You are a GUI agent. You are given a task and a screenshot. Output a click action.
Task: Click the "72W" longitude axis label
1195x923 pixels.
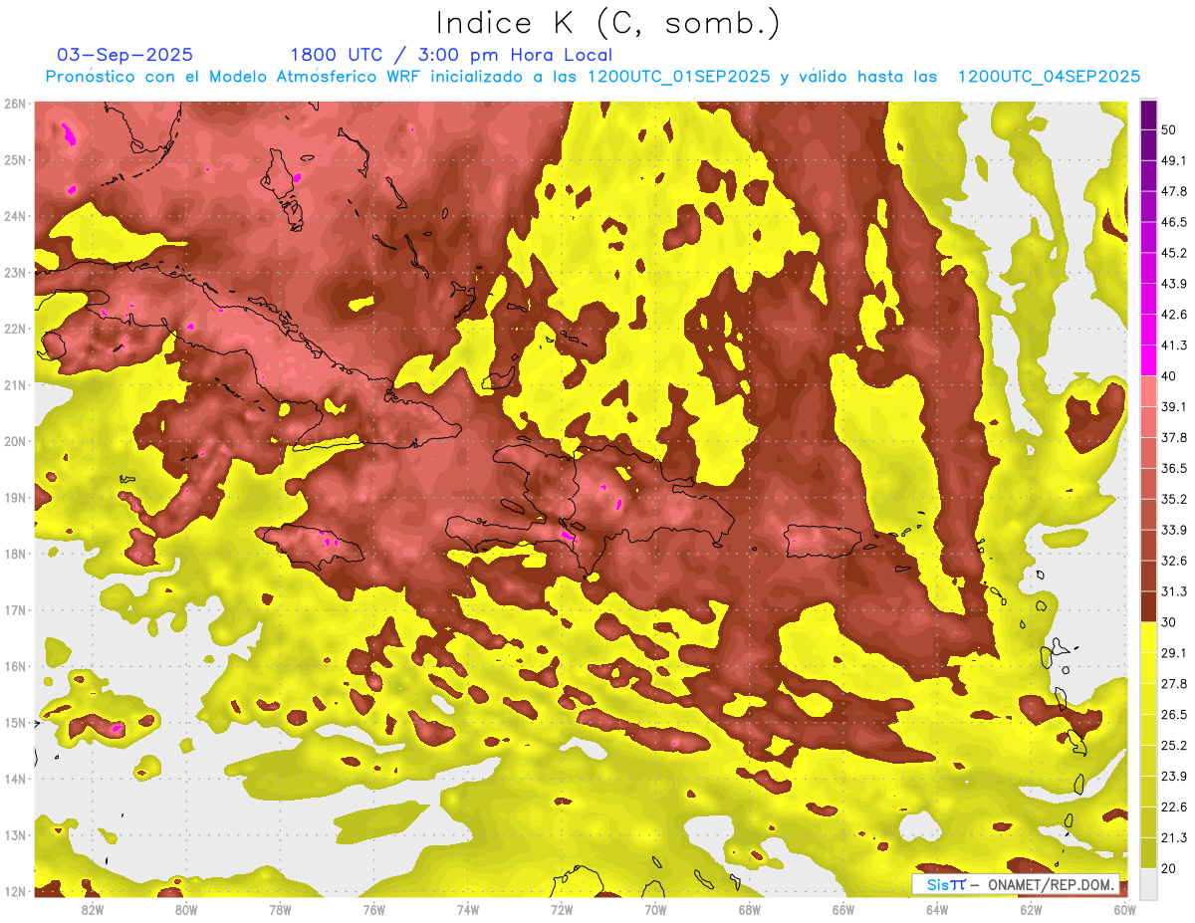click(562, 910)
